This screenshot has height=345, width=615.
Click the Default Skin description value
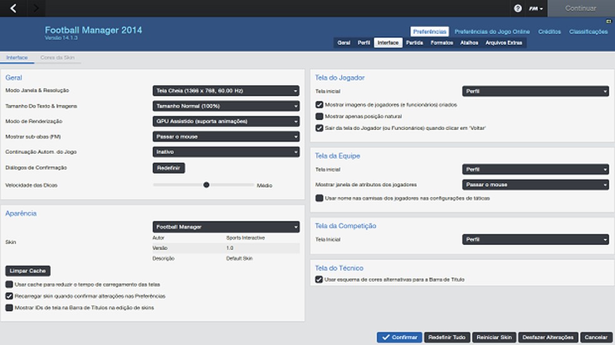(x=239, y=258)
